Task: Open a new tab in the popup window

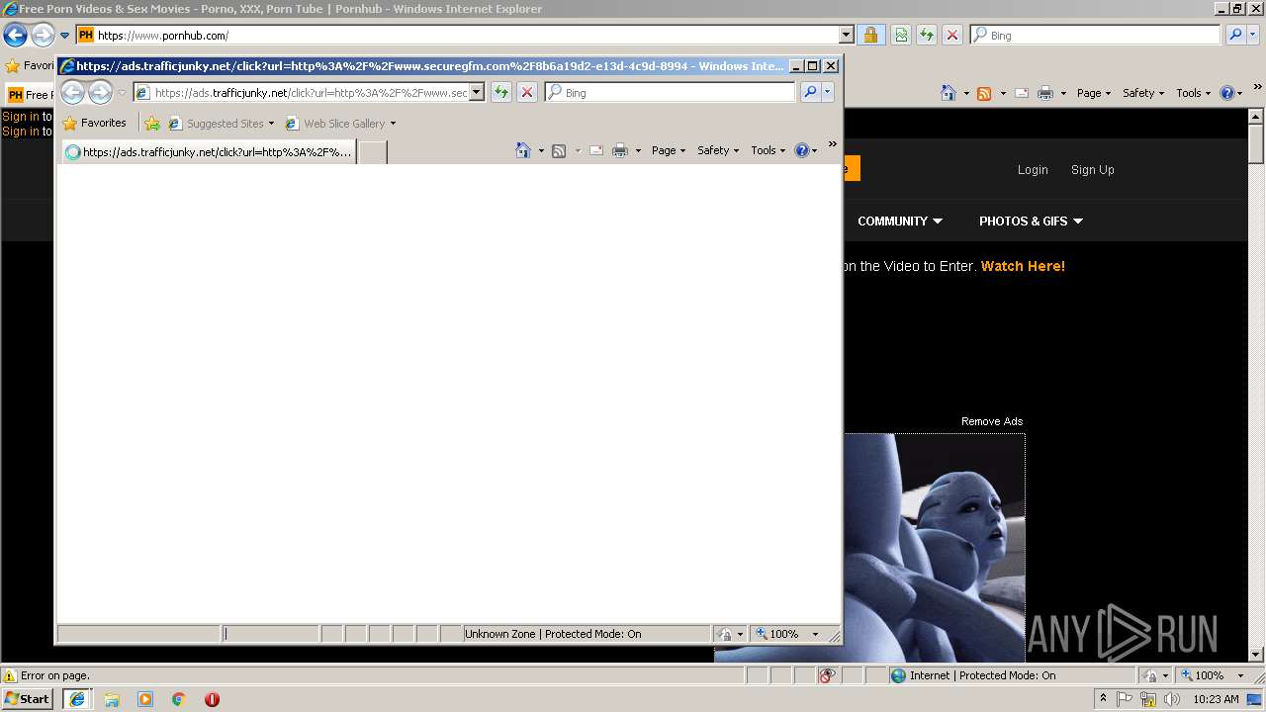Action: point(372,152)
